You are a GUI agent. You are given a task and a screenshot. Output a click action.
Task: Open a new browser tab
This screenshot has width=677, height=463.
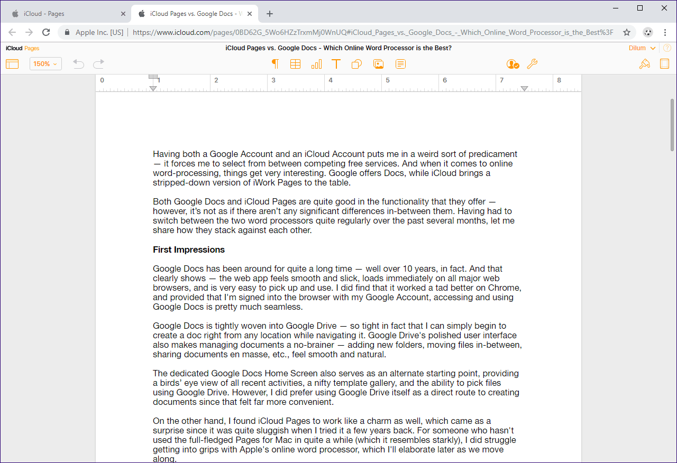point(270,14)
